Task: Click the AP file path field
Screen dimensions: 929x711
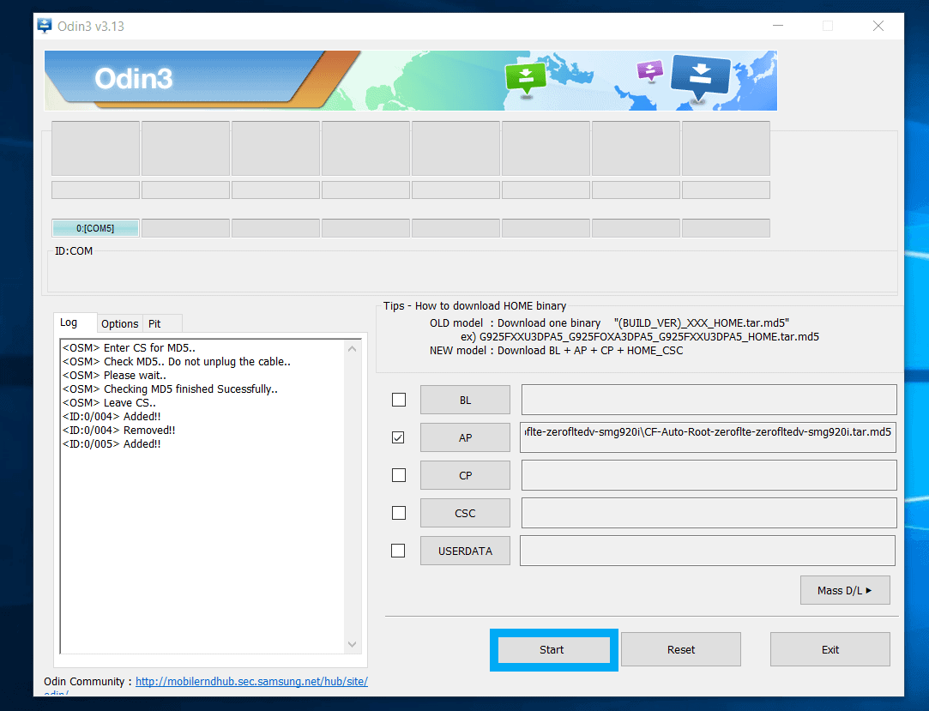Action: click(x=708, y=438)
